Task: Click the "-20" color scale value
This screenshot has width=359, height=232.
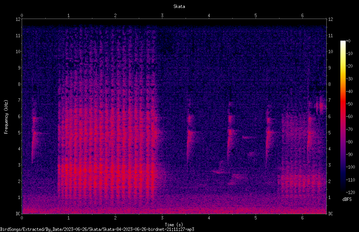Action: [x=349, y=66]
